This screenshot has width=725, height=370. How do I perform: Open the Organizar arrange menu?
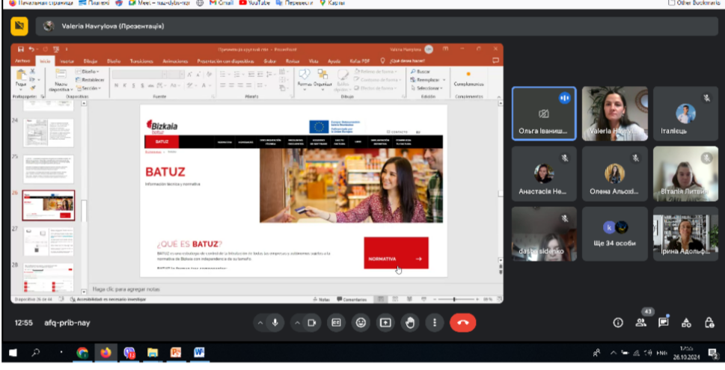(x=322, y=79)
